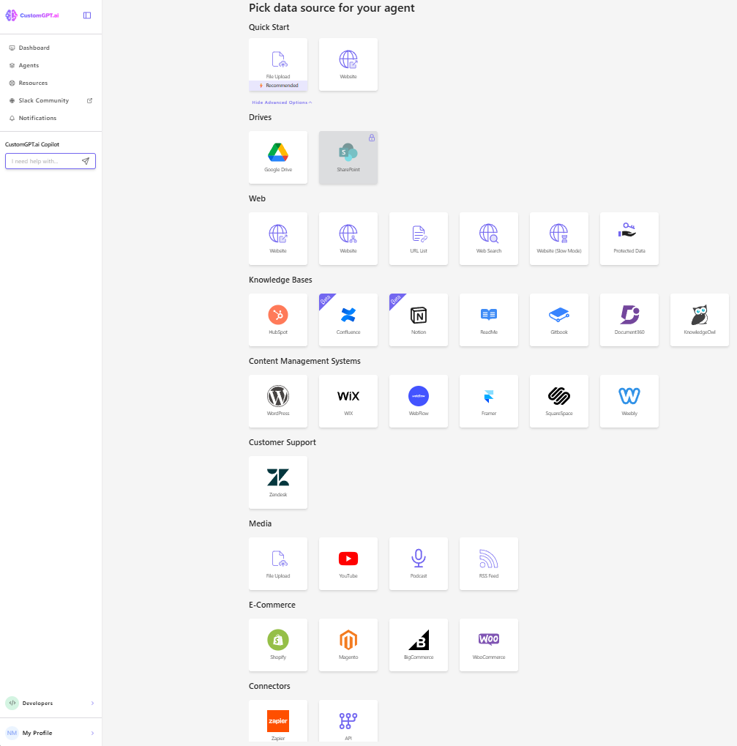Toggle the sidebar collapse icon
Image resolution: width=737 pixels, height=746 pixels.
point(87,15)
